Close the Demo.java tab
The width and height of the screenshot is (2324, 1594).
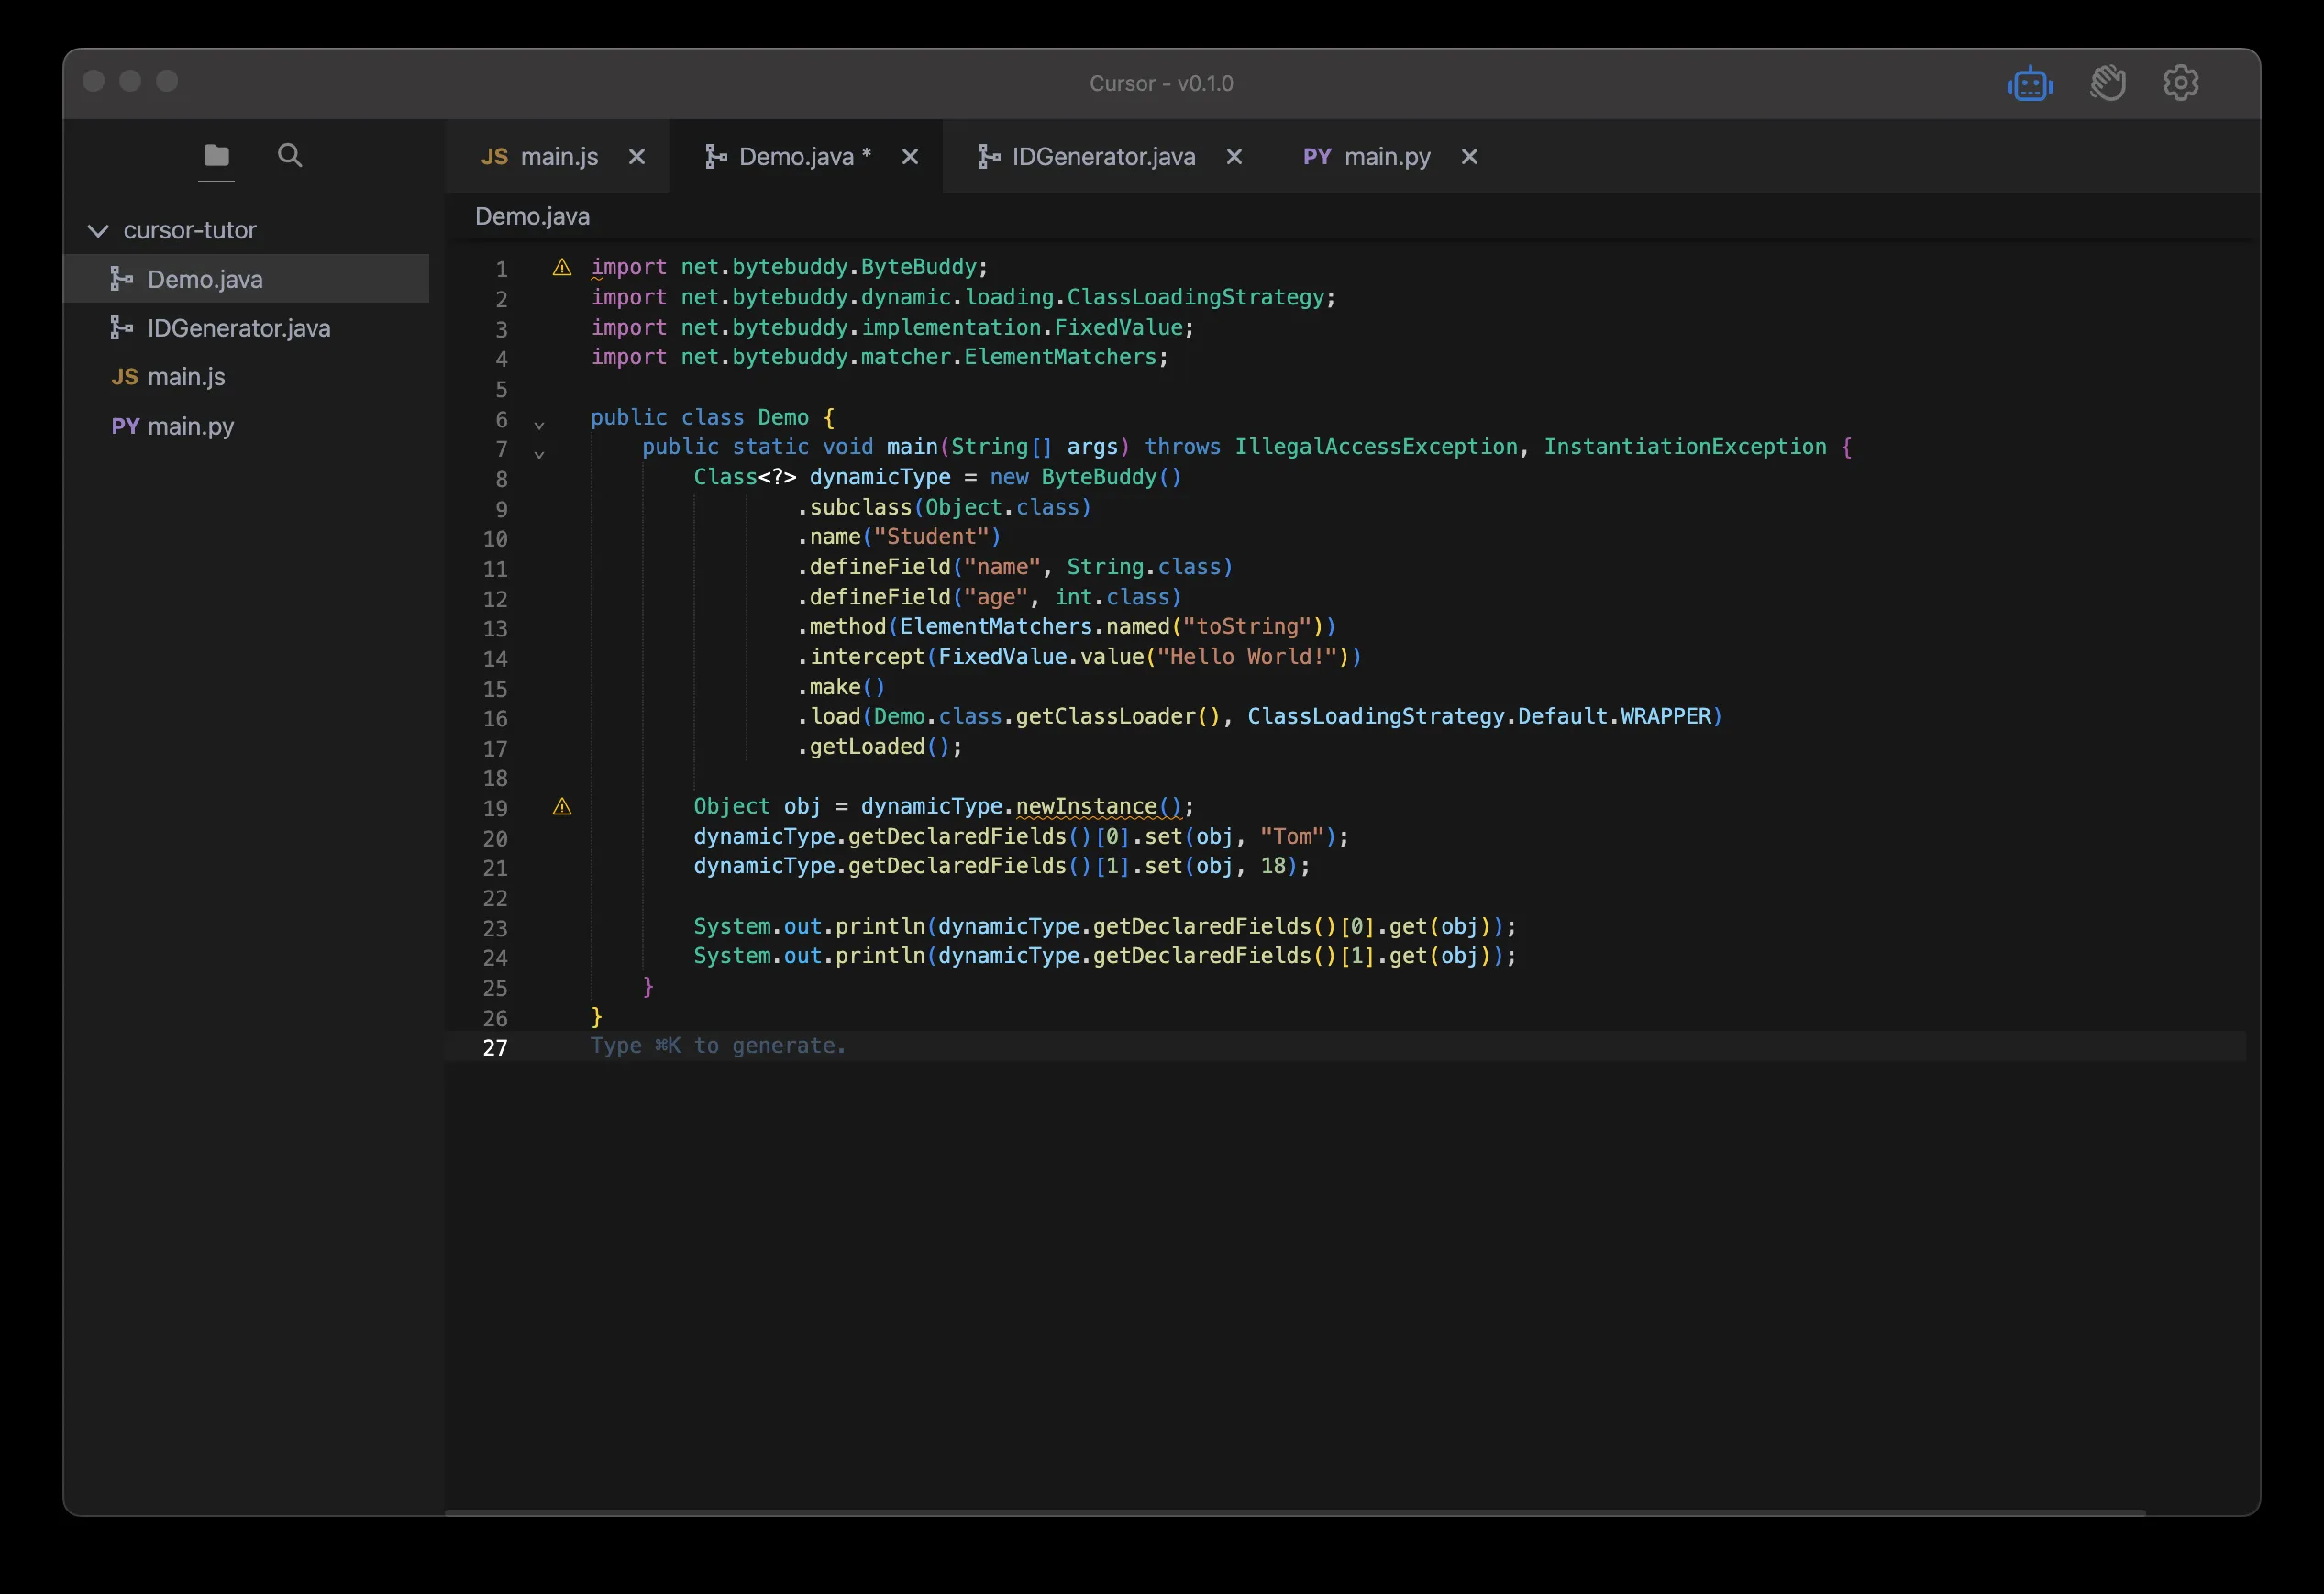pos(910,157)
